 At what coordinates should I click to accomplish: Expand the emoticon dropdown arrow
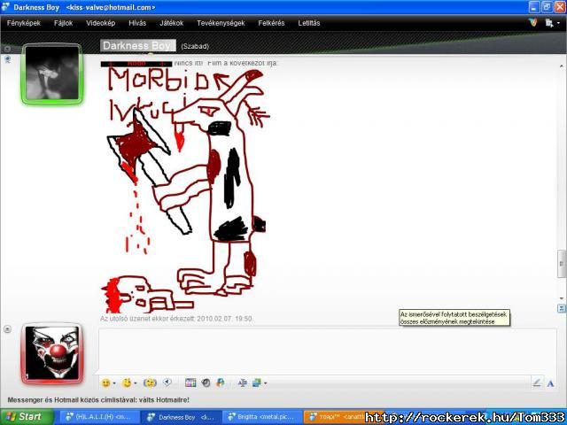coord(114,383)
